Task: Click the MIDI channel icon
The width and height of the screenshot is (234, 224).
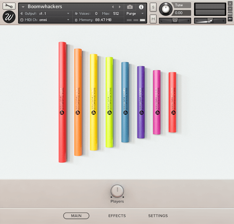Action: [22, 20]
